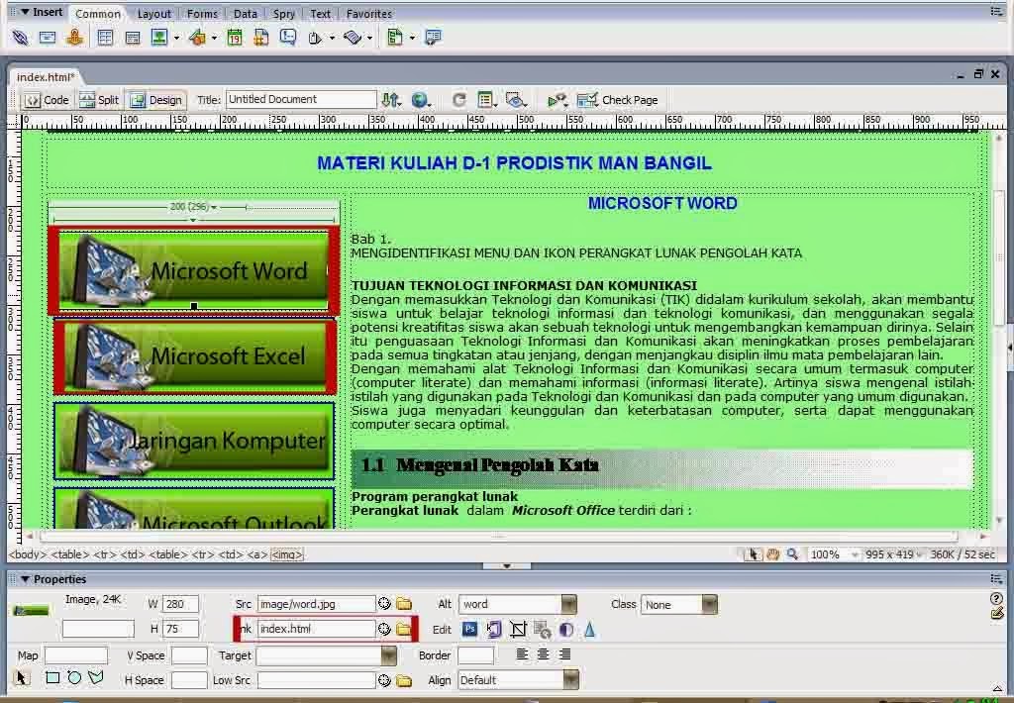Select the Crop tool in Properties
The image size is (1014, 703).
pos(518,629)
